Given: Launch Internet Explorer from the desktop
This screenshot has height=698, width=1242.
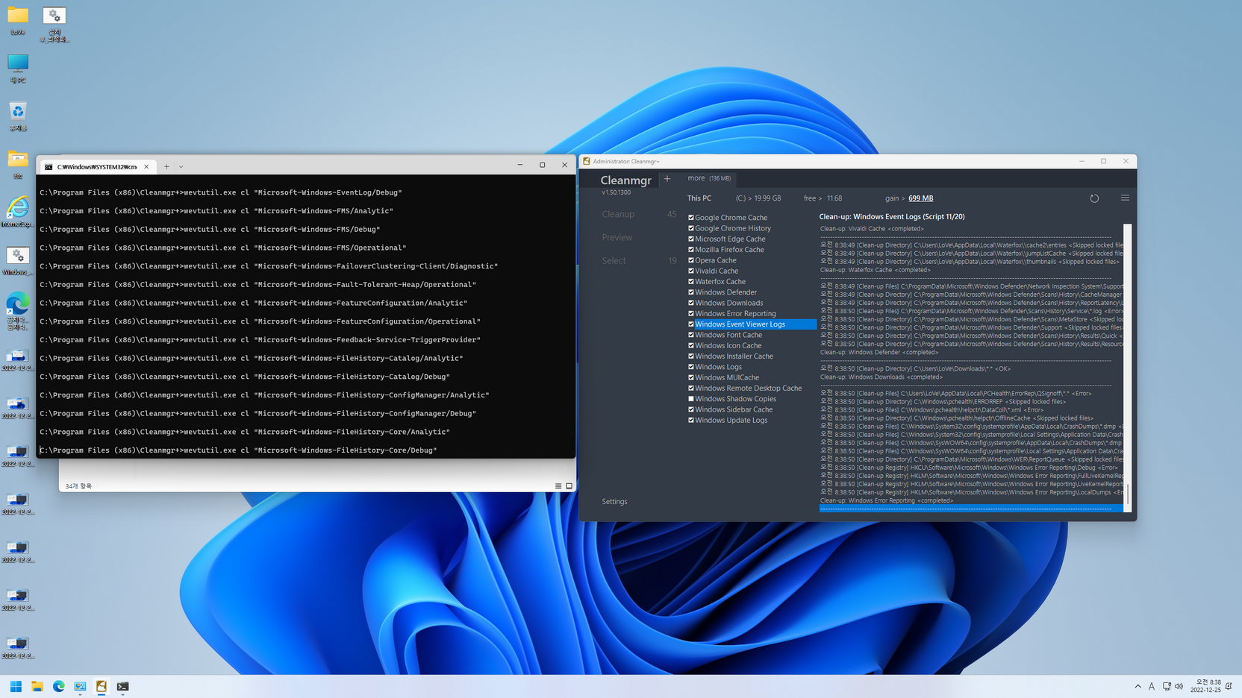Looking at the screenshot, I should (18, 212).
